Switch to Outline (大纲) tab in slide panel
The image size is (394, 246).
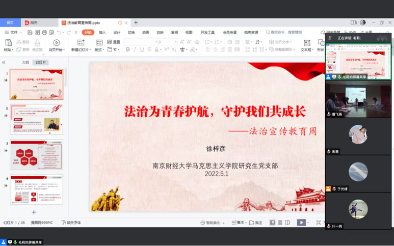pos(25,63)
